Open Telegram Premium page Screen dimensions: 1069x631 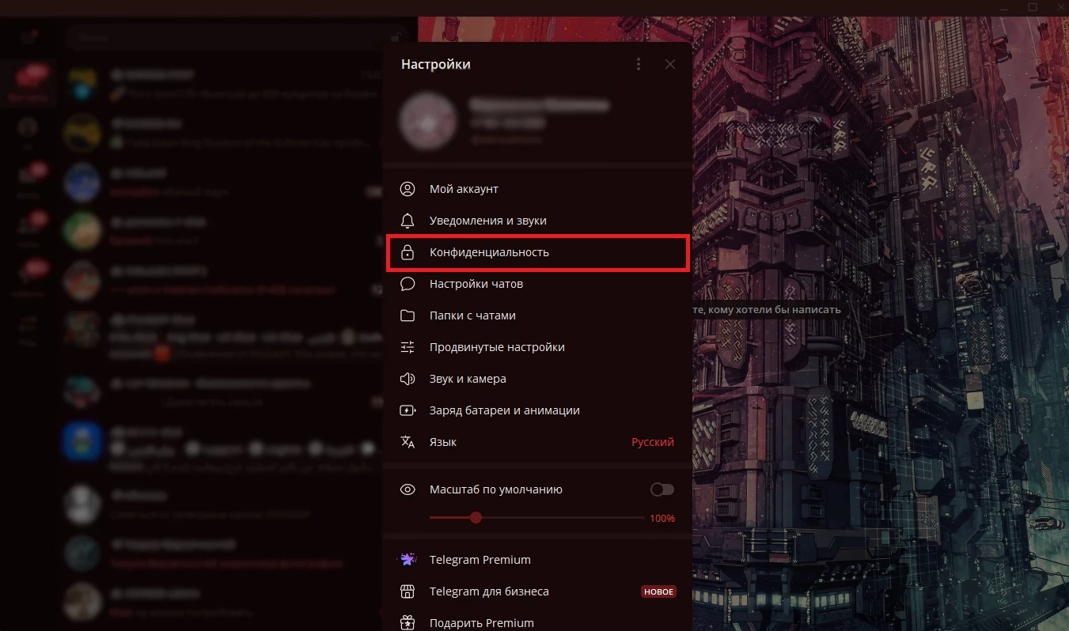tap(537, 560)
